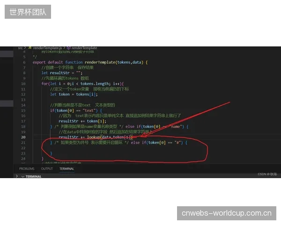Open the src breadcrumb folder

(20, 48)
